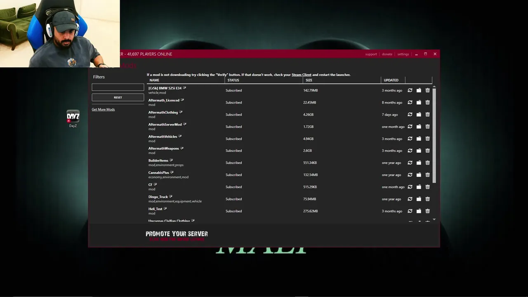Verify the Aftermath_Licenced mod
This screenshot has width=528, height=297.
point(410,102)
